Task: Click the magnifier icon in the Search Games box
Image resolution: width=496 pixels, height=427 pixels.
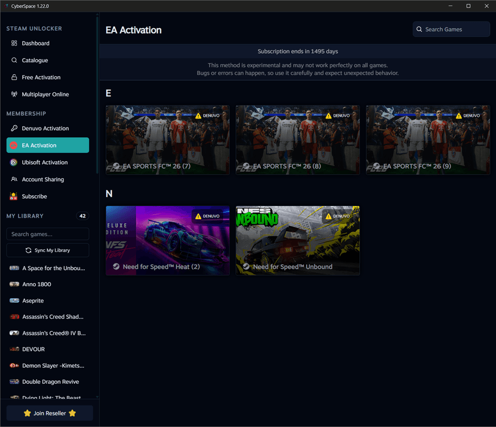Action: point(419,29)
